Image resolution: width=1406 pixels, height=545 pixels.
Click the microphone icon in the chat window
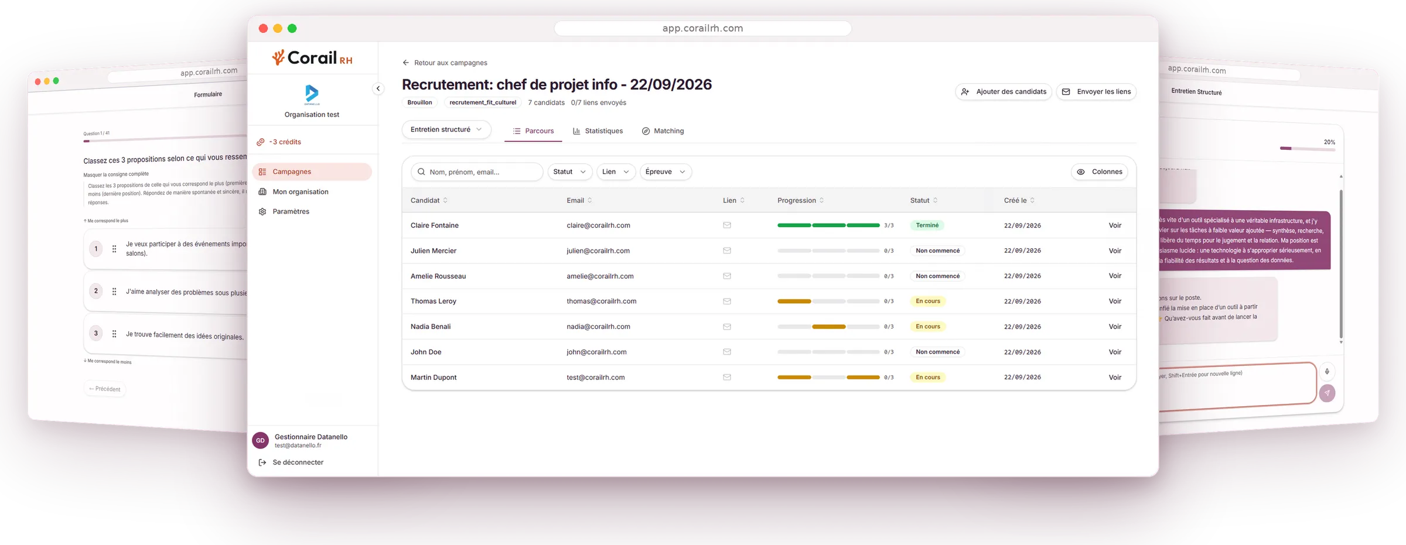point(1327,371)
